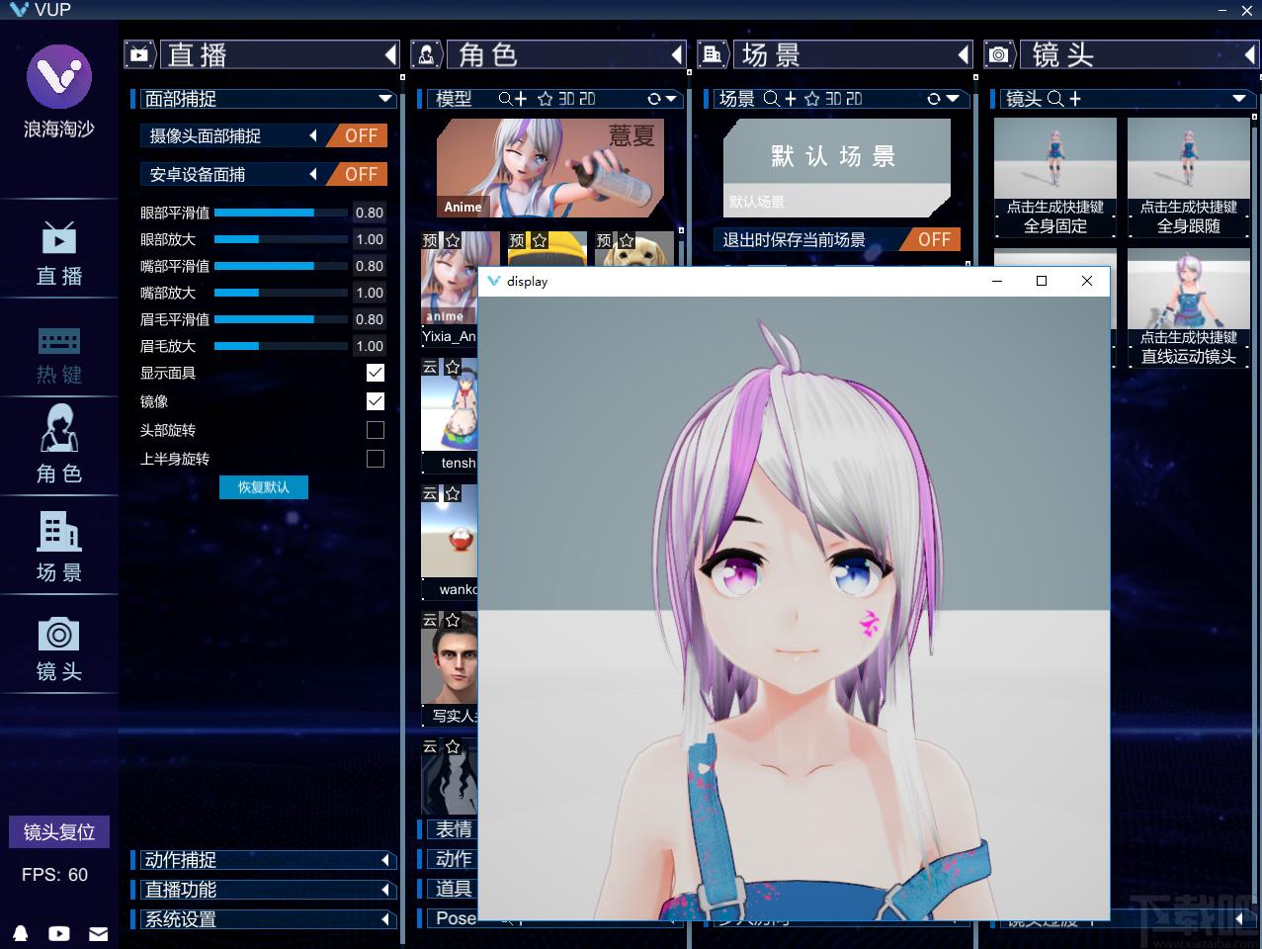Select the 写实人 realistic male model
This screenshot has height=949, width=1262.
coord(450,669)
